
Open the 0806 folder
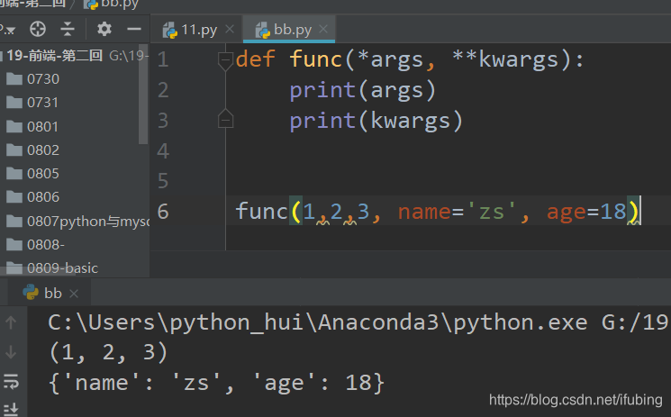pos(43,197)
